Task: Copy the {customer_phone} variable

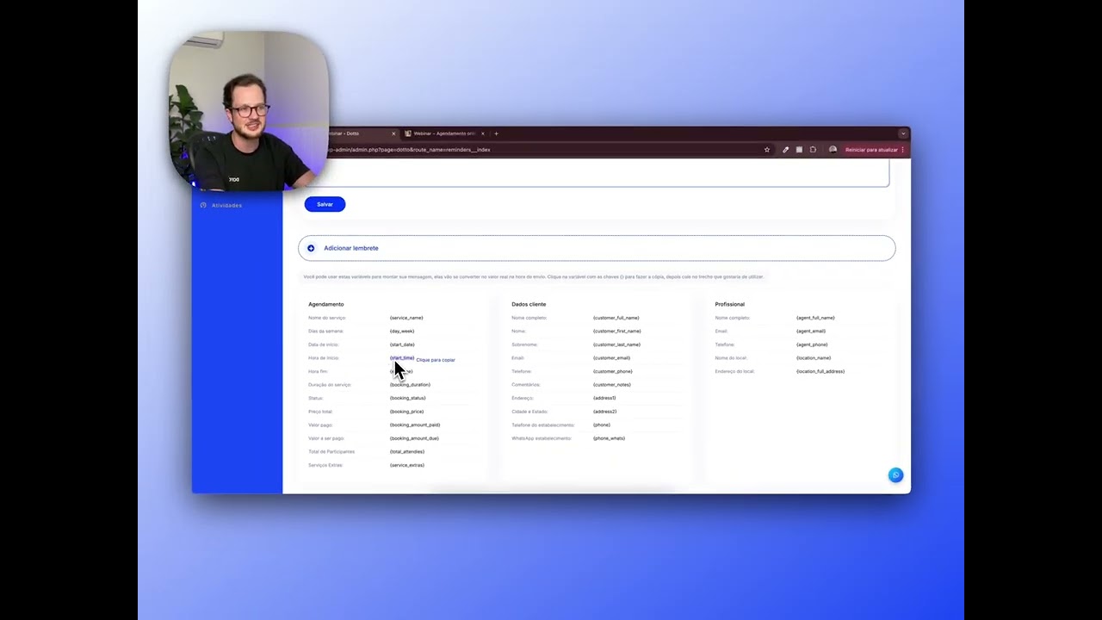Action: [612, 371]
